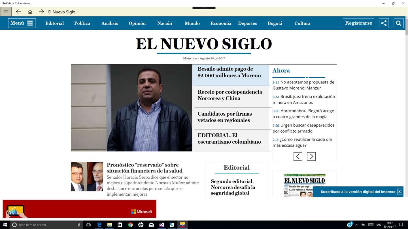The height and width of the screenshot is (229, 408).
Task: Open Task View on the taskbar
Action: [x=88, y=225]
